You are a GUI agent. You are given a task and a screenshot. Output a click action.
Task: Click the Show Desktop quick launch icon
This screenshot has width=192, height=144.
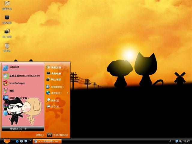click(x=26, y=141)
